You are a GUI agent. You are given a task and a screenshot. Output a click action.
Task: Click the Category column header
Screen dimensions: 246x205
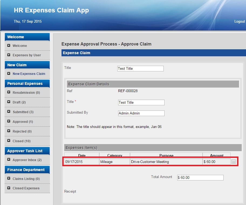[x=115, y=155]
